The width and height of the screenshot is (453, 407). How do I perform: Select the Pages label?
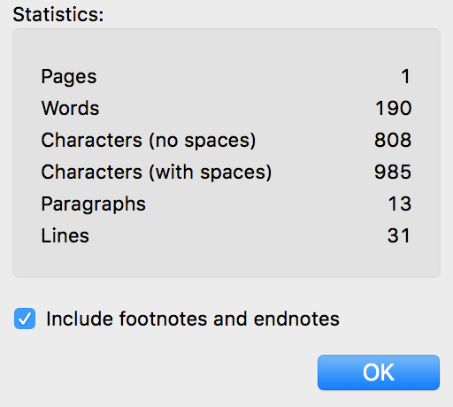pyautogui.click(x=69, y=77)
